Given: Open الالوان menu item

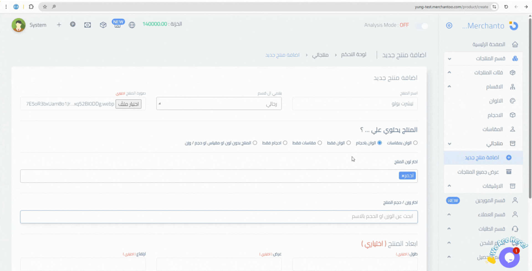Looking at the screenshot, I should pyautogui.click(x=496, y=101).
